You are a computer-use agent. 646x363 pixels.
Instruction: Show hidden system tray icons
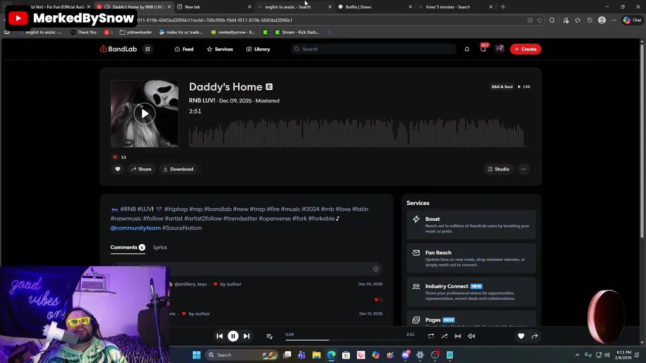click(577, 355)
